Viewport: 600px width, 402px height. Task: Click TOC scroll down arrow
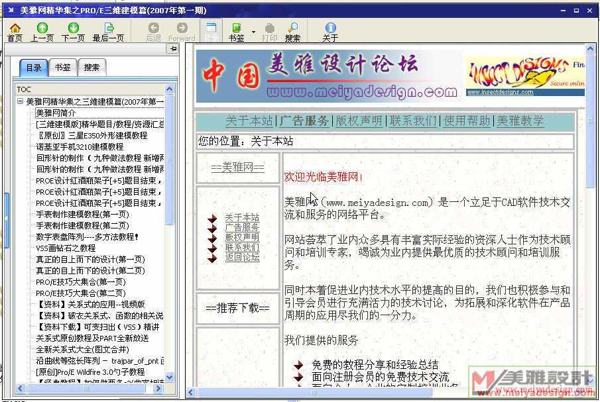[170, 377]
